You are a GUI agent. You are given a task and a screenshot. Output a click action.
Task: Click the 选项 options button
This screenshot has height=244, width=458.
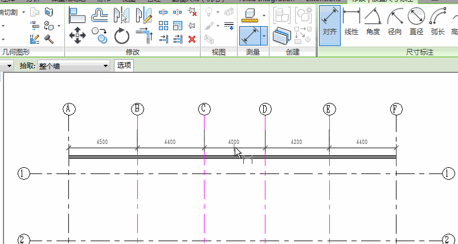point(124,65)
